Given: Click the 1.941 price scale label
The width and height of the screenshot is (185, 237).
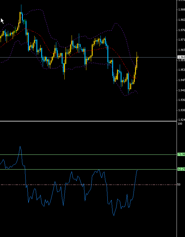Looking at the screenshot, I should (x=181, y=90).
